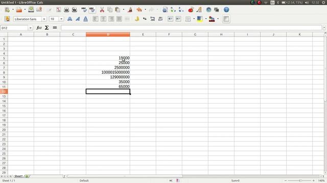Toggle Italic formatting
The height and width of the screenshot is (183, 327).
(x=78, y=19)
